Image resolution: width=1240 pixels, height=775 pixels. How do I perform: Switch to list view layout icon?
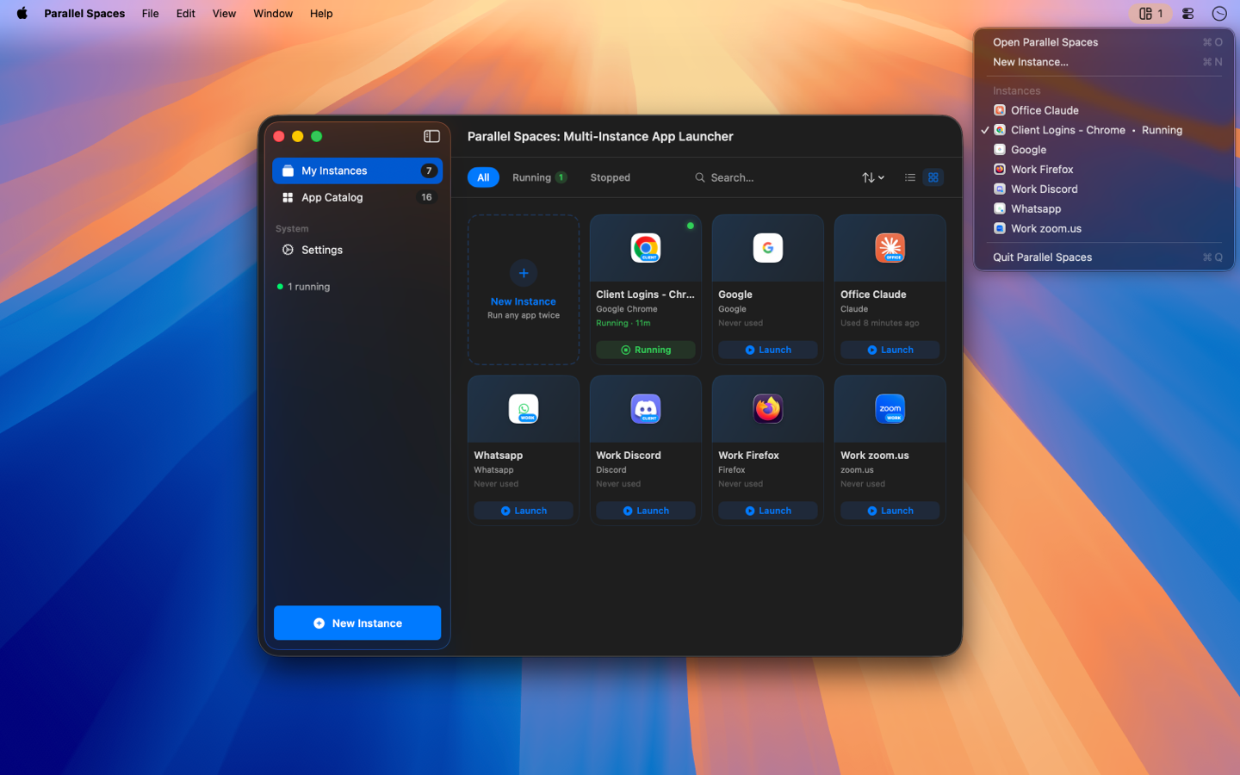point(910,177)
